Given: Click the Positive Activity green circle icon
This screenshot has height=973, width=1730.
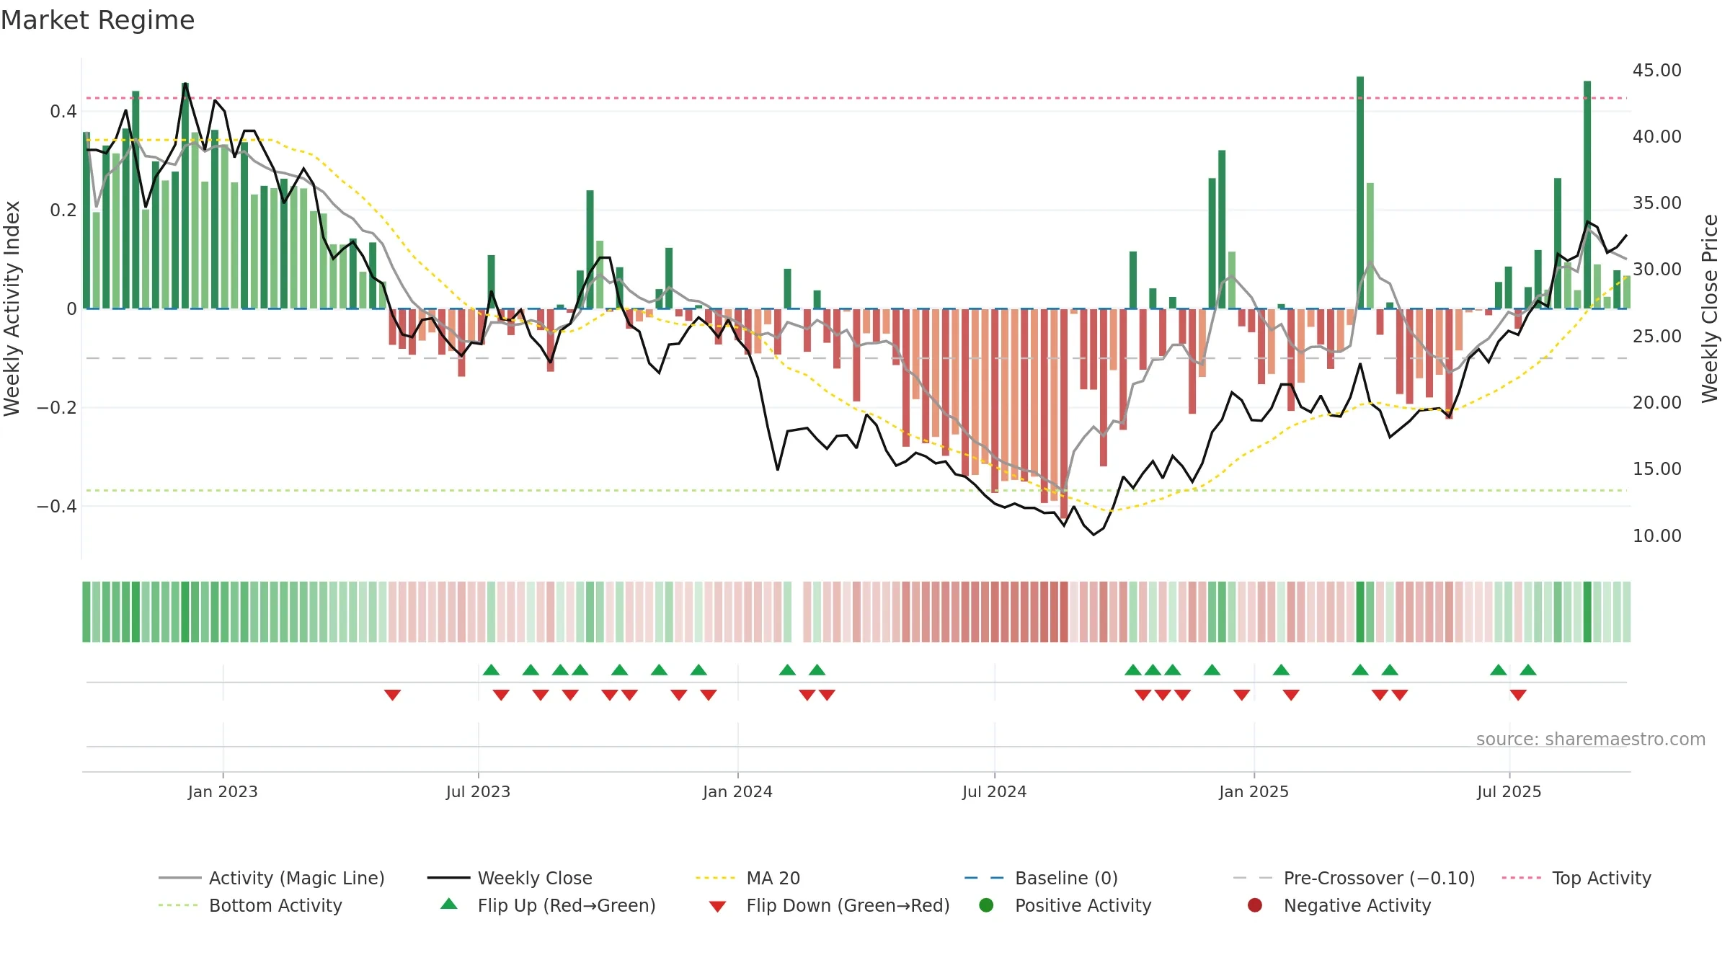Looking at the screenshot, I should (986, 905).
